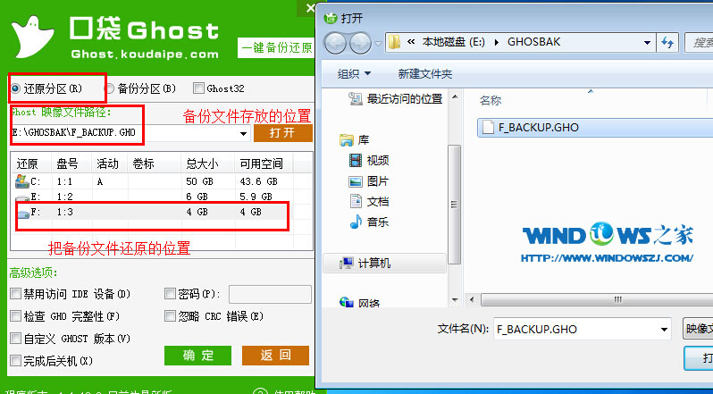Screen dimensions: 713x394
Task: Click the green 确定 button
Action: [x=197, y=356]
